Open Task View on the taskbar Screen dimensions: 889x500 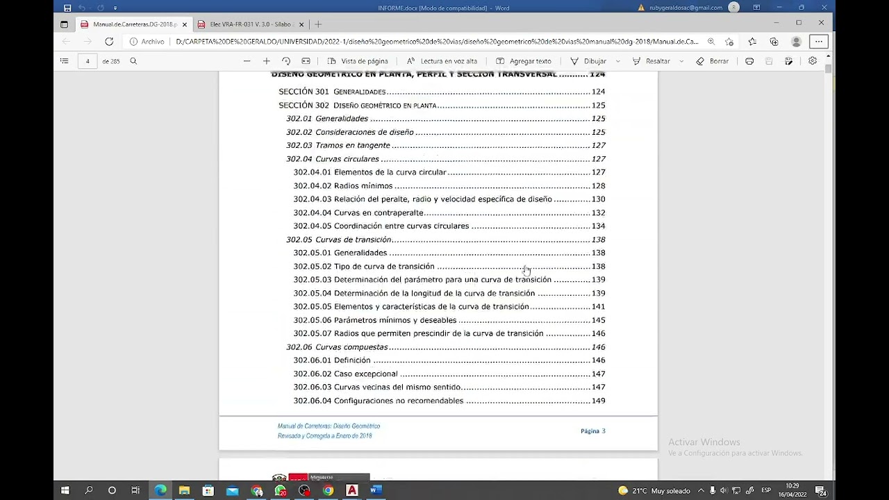pyautogui.click(x=135, y=490)
